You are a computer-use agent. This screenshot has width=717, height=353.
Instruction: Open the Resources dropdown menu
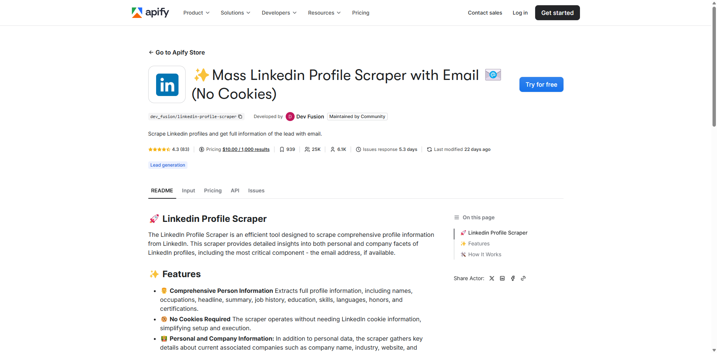pyautogui.click(x=324, y=13)
